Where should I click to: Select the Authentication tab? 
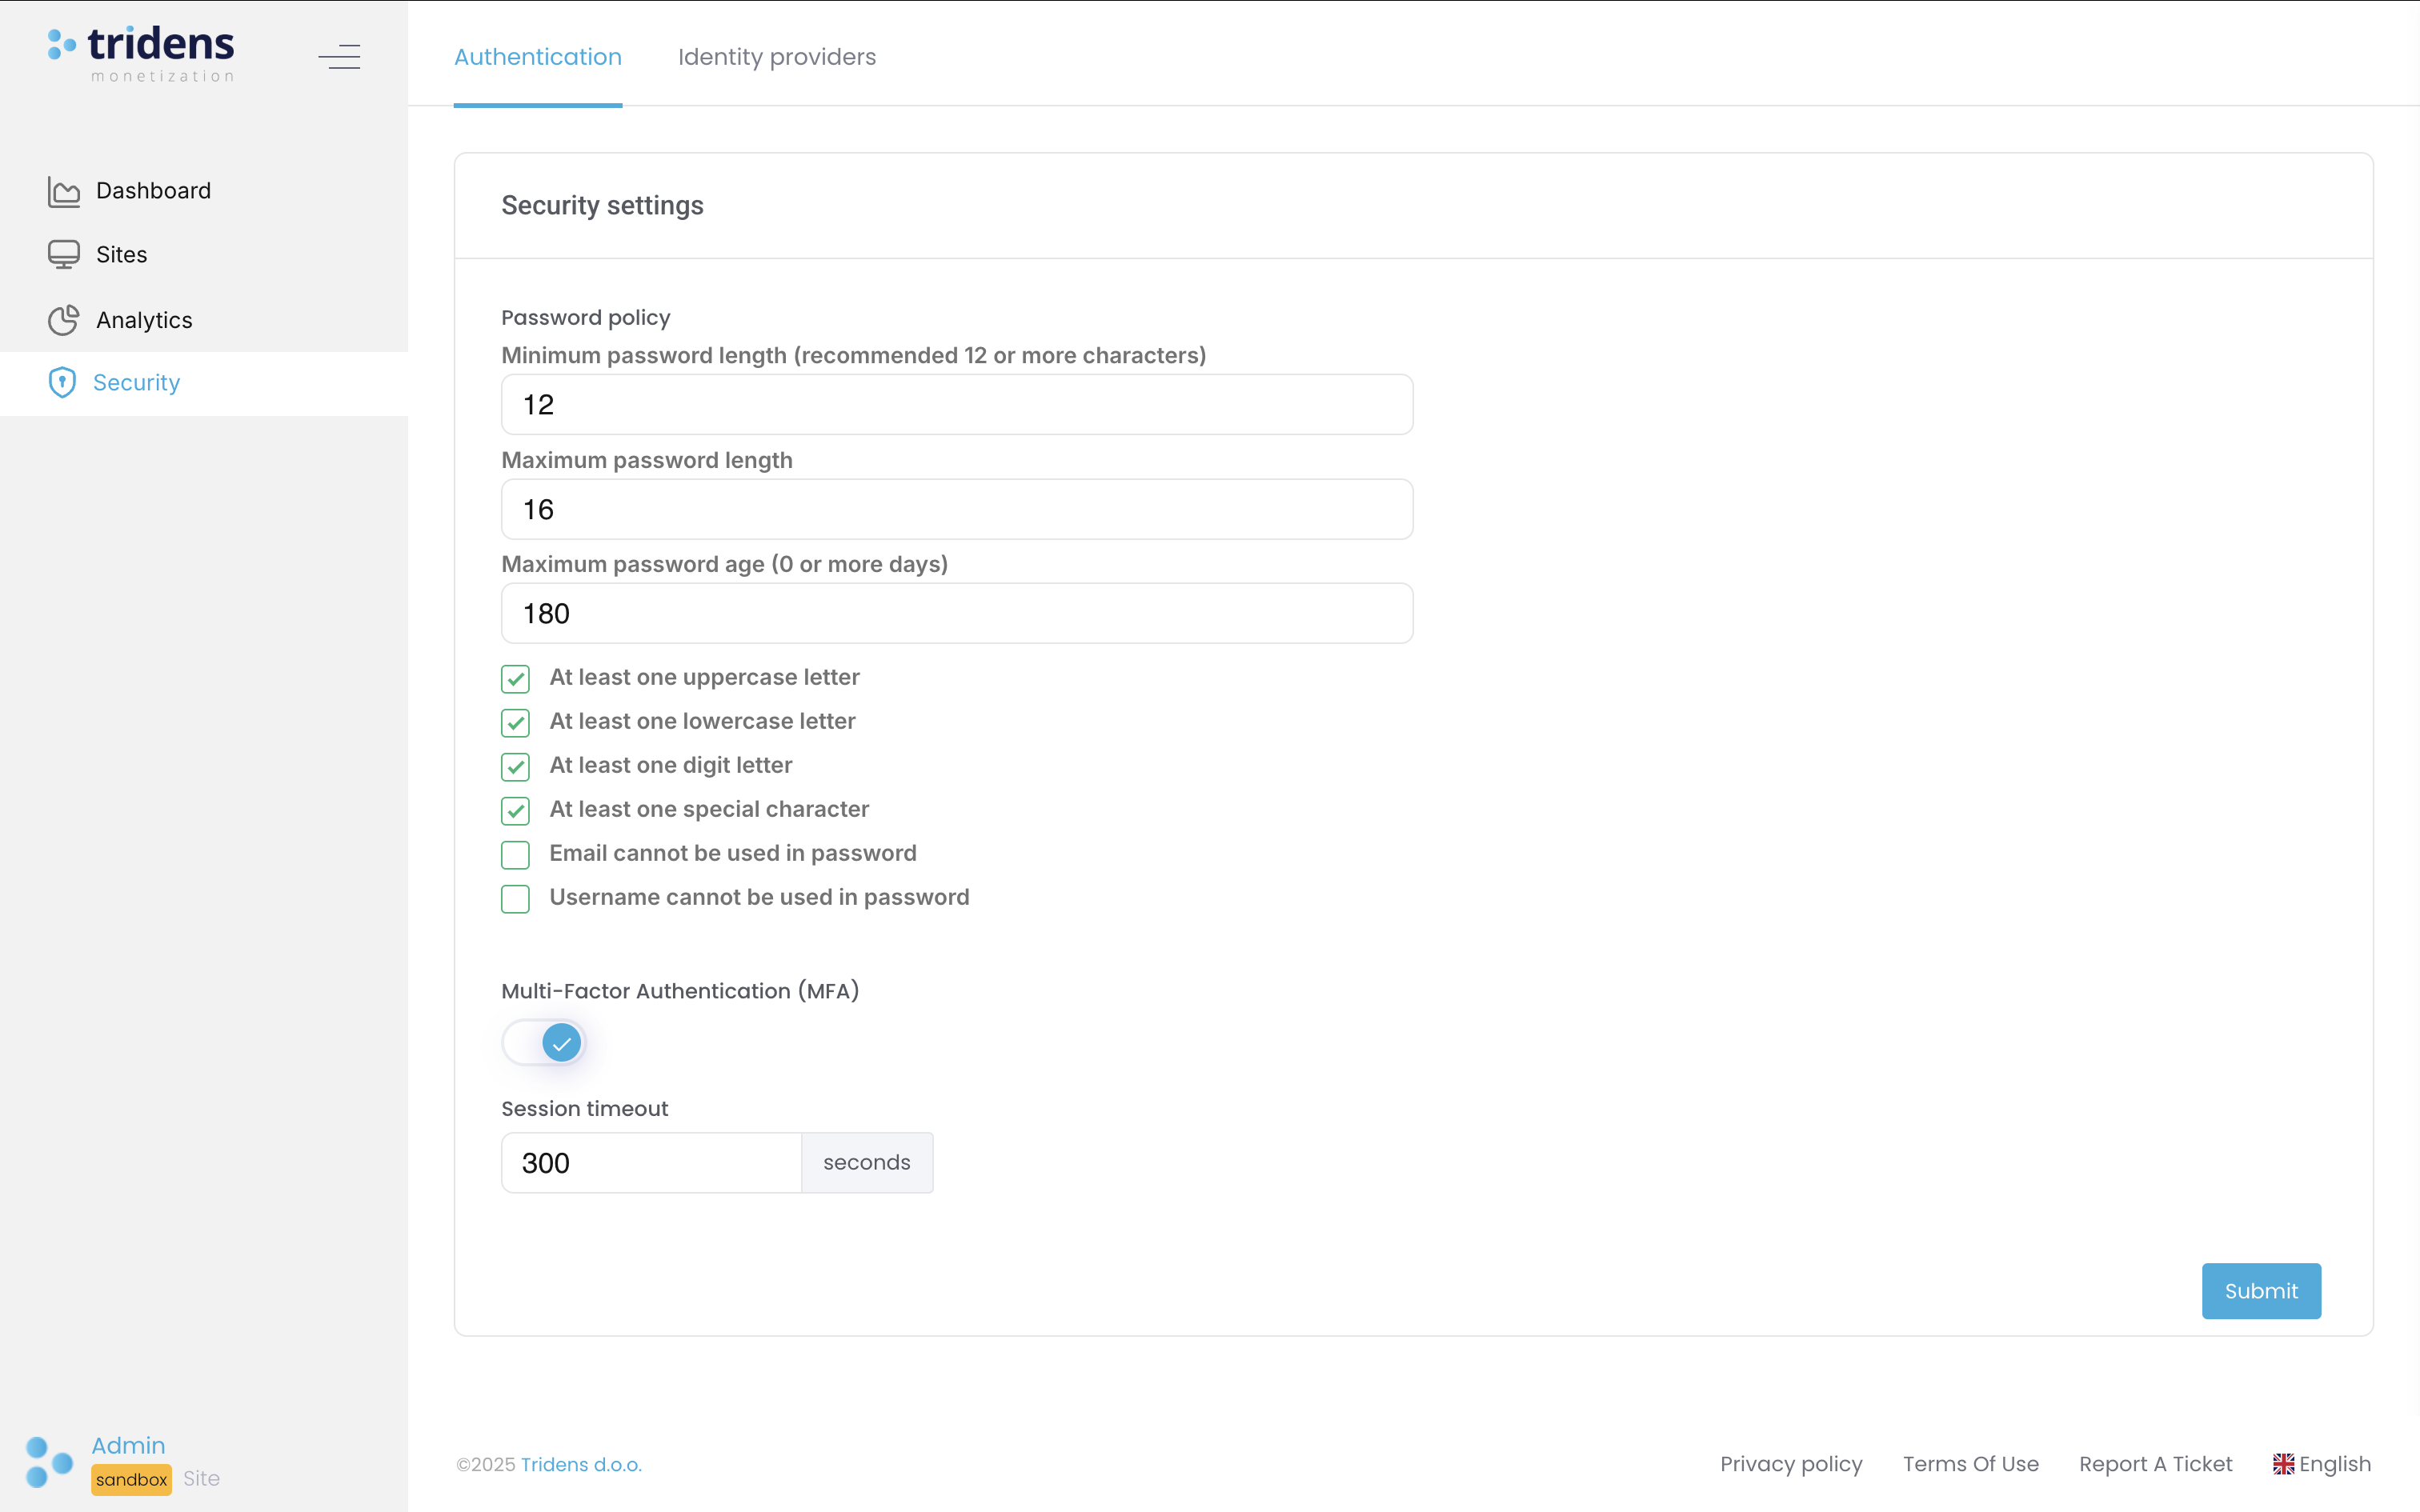pos(537,57)
